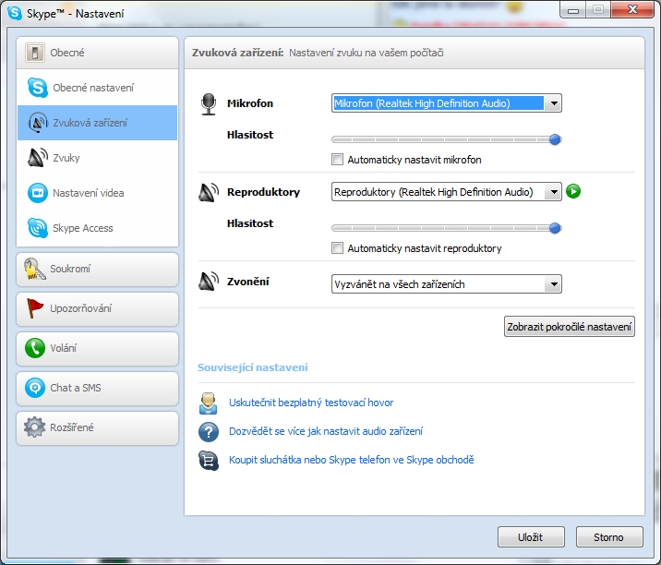Click the headset person icon for test call
Image resolution: width=661 pixels, height=565 pixels.
[x=209, y=403]
